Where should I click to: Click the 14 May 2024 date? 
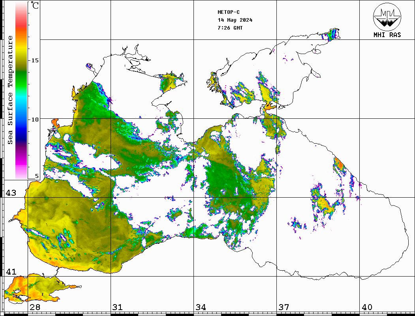(x=235, y=20)
